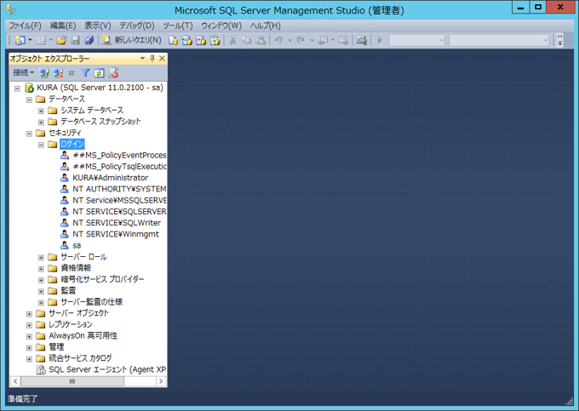
Task: Open the ヘルプ(H) menu
Action: coord(265,26)
